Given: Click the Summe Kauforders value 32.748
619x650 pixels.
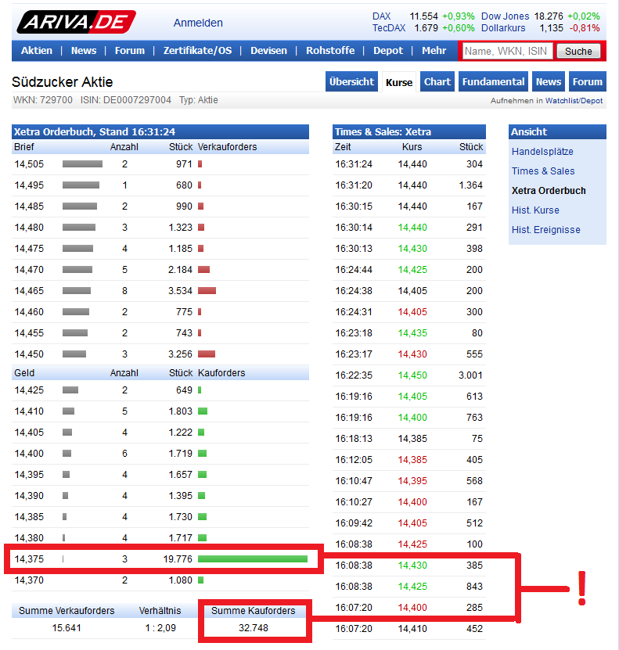Looking at the screenshot, I should click(254, 628).
